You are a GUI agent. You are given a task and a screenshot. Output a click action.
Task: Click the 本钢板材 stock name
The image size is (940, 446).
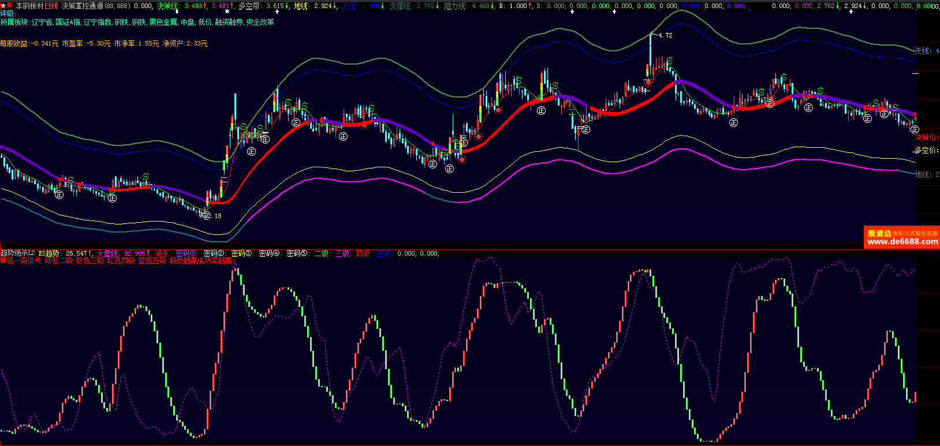click(29, 6)
